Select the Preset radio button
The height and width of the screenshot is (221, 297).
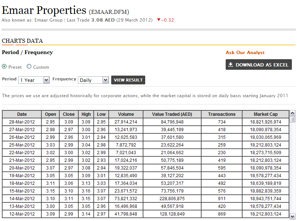tap(4, 67)
